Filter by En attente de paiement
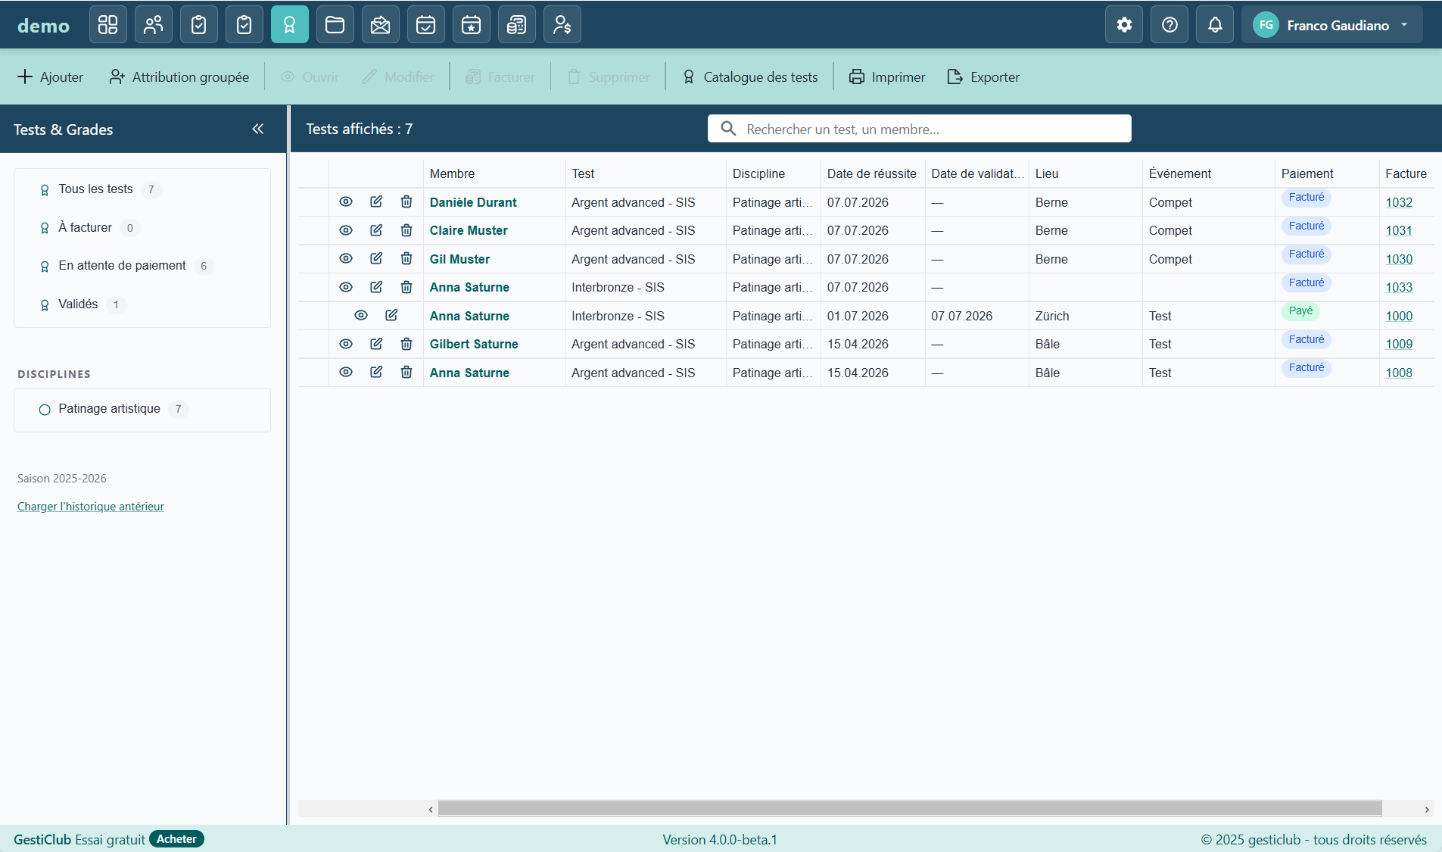Image resolution: width=1442 pixels, height=852 pixels. (x=142, y=266)
